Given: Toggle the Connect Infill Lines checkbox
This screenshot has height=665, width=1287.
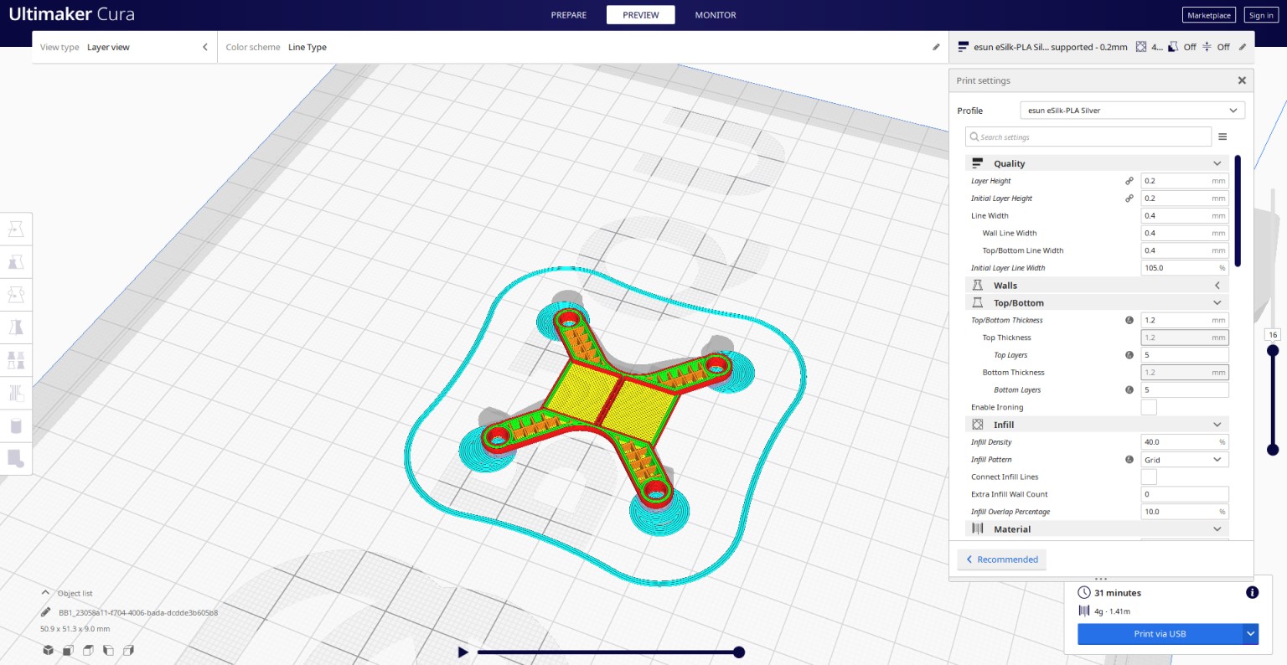Looking at the screenshot, I should [1149, 477].
